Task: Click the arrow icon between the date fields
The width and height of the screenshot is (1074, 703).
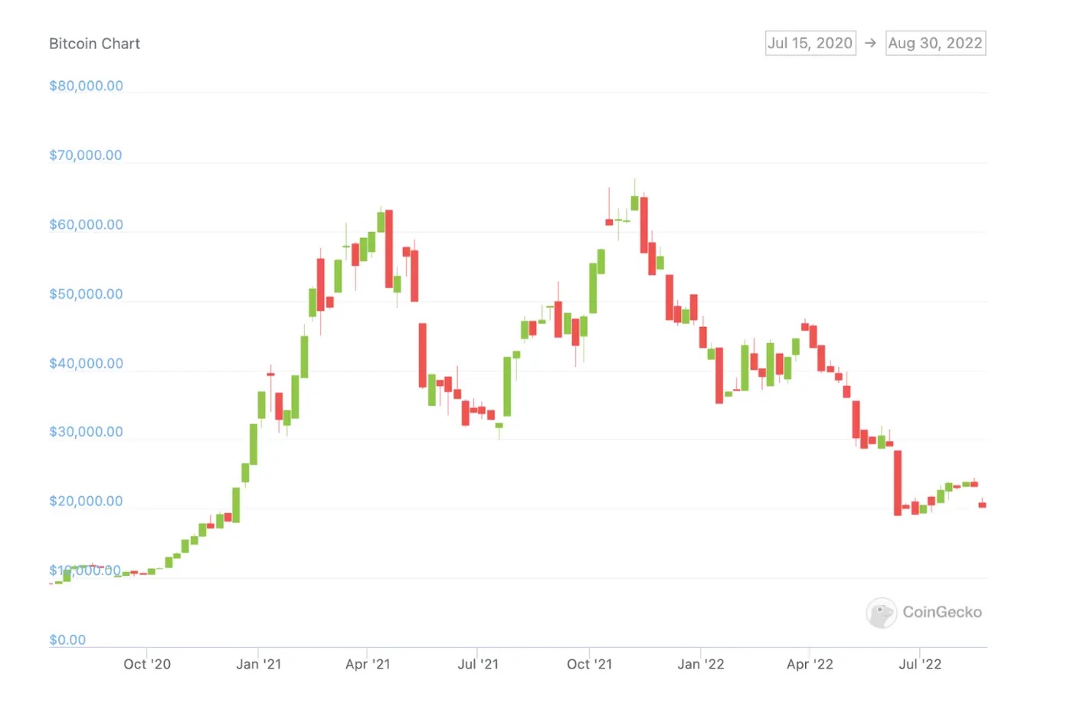Action: coord(870,43)
